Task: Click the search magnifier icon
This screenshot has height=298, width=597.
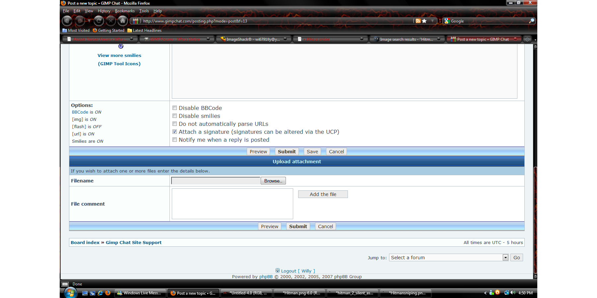Action: (531, 21)
